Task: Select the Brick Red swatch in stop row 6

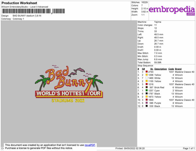Action: coord(147,87)
